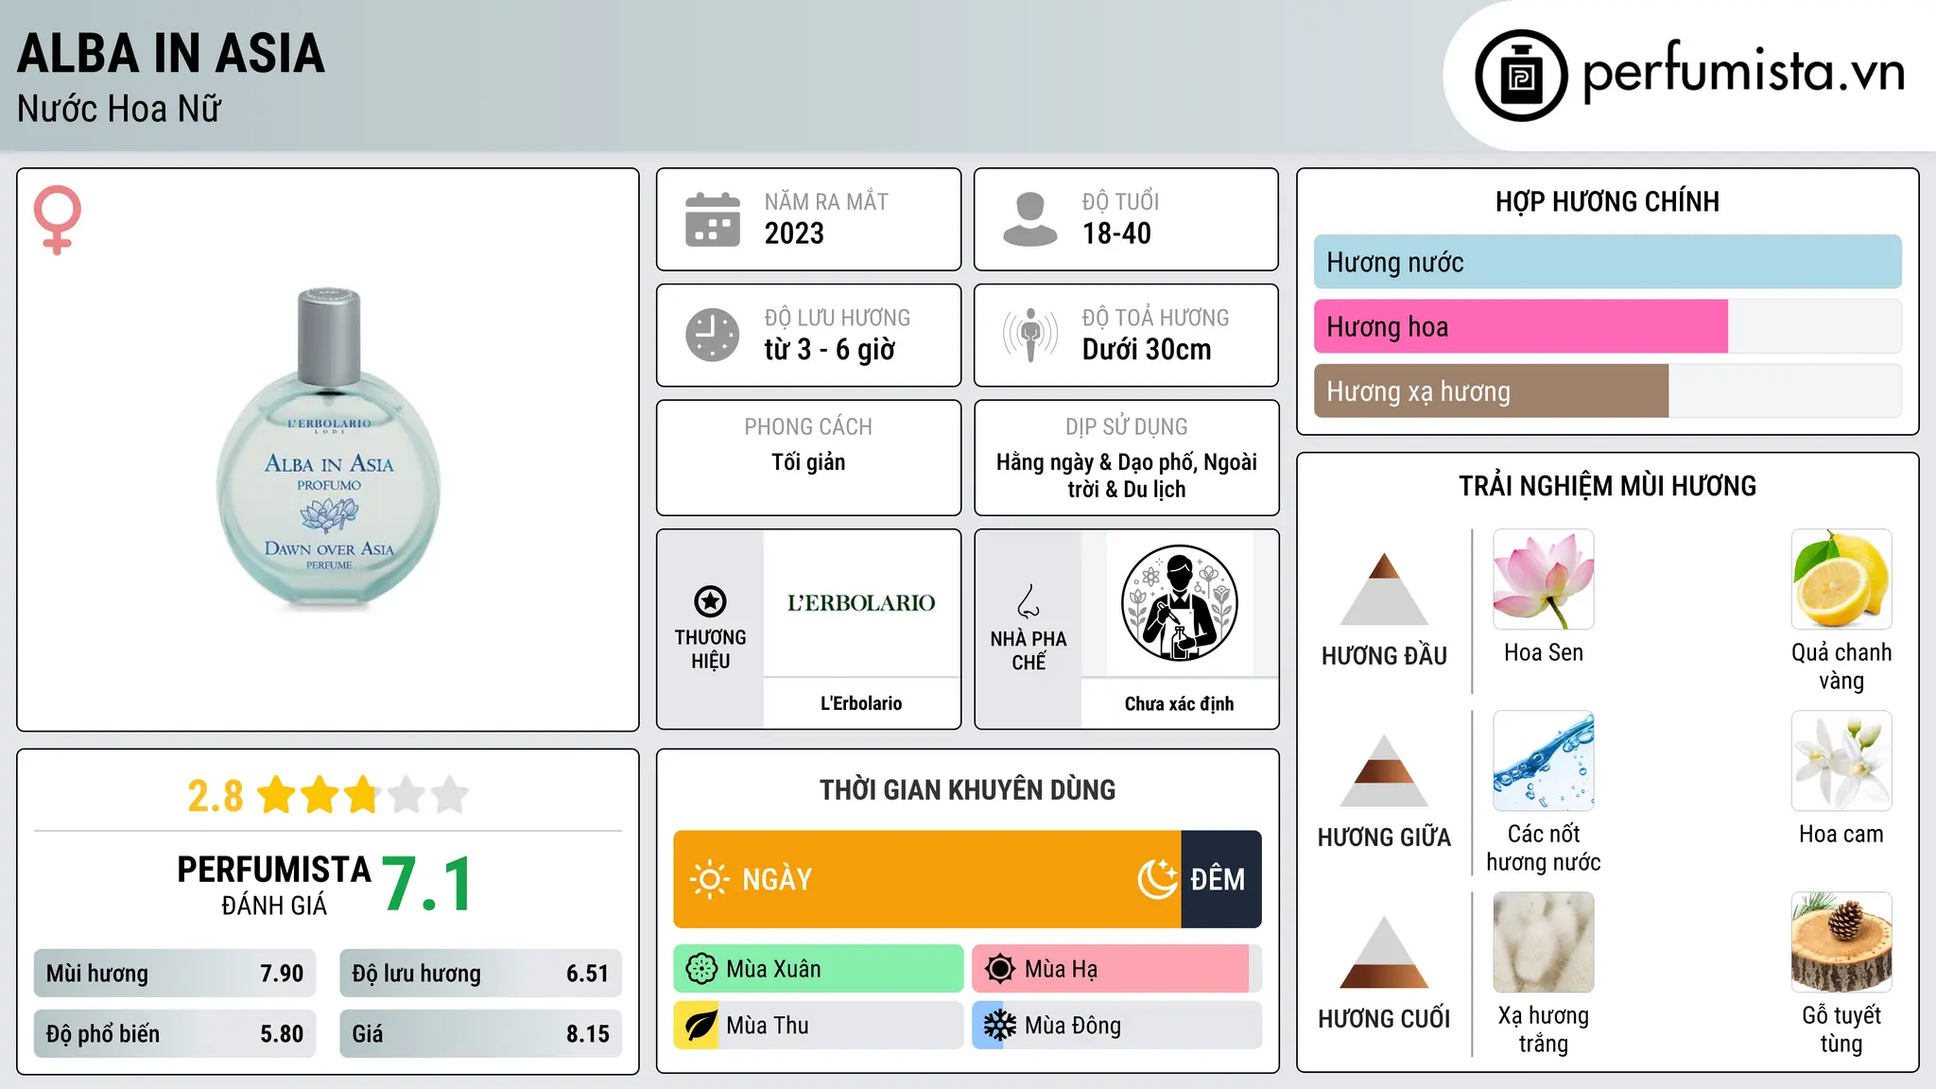Click the Hương cuối pyramid icon
The image size is (1936, 1089).
point(1384,952)
